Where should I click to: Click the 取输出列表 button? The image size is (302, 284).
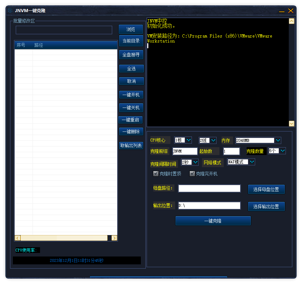pos(131,145)
